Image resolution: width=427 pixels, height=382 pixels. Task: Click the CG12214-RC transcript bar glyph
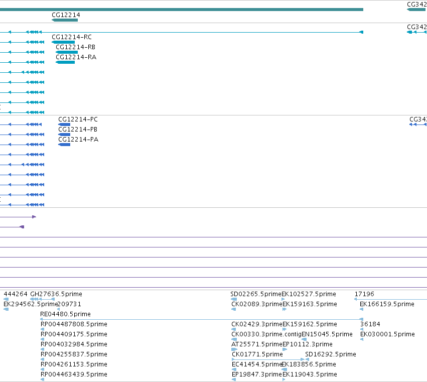63,42
